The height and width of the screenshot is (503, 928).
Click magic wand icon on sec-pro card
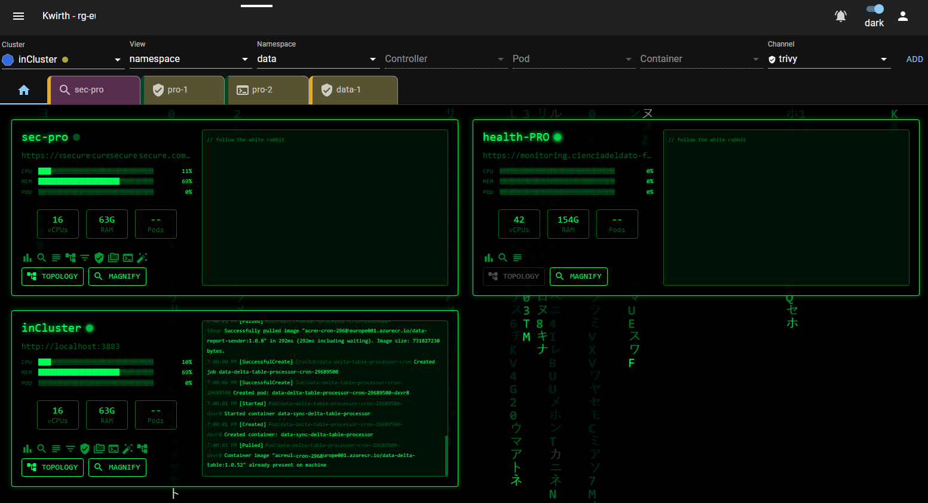click(142, 258)
